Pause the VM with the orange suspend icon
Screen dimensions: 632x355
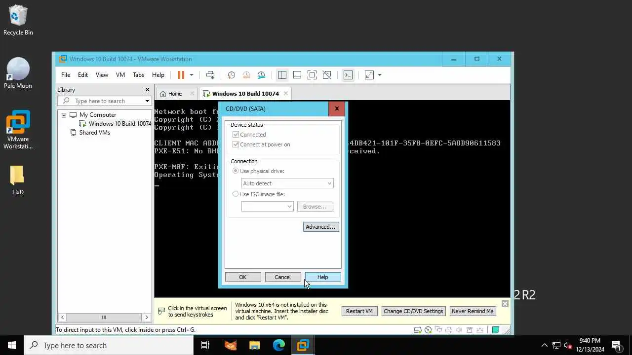coord(181,75)
